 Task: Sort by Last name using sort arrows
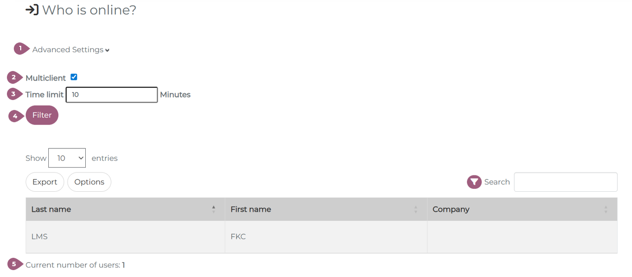(x=213, y=209)
